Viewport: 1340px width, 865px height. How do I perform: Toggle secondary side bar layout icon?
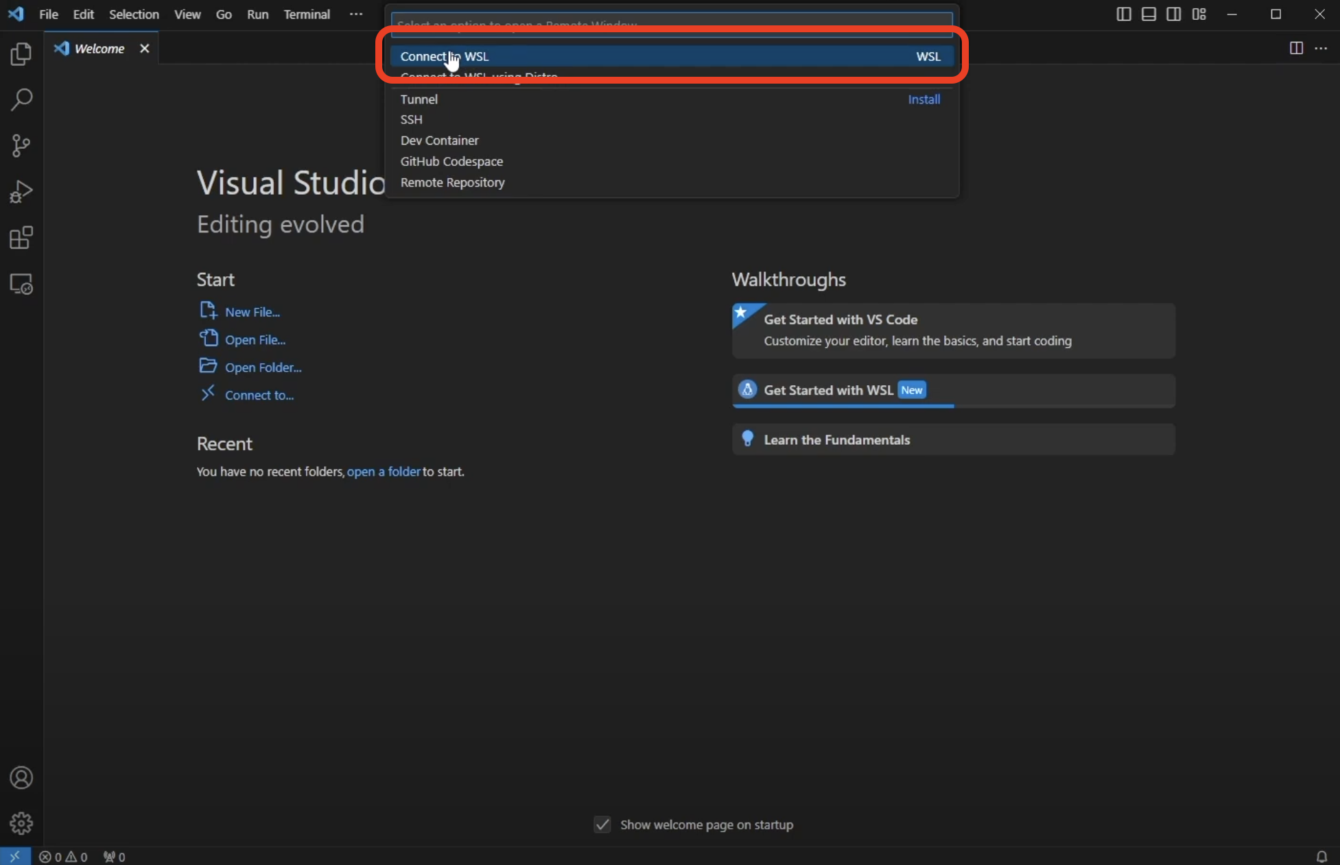point(1174,14)
